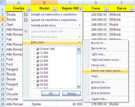Click the 178 000 Kč price cell
Viewport: 135px width, 107px height.
96,104
